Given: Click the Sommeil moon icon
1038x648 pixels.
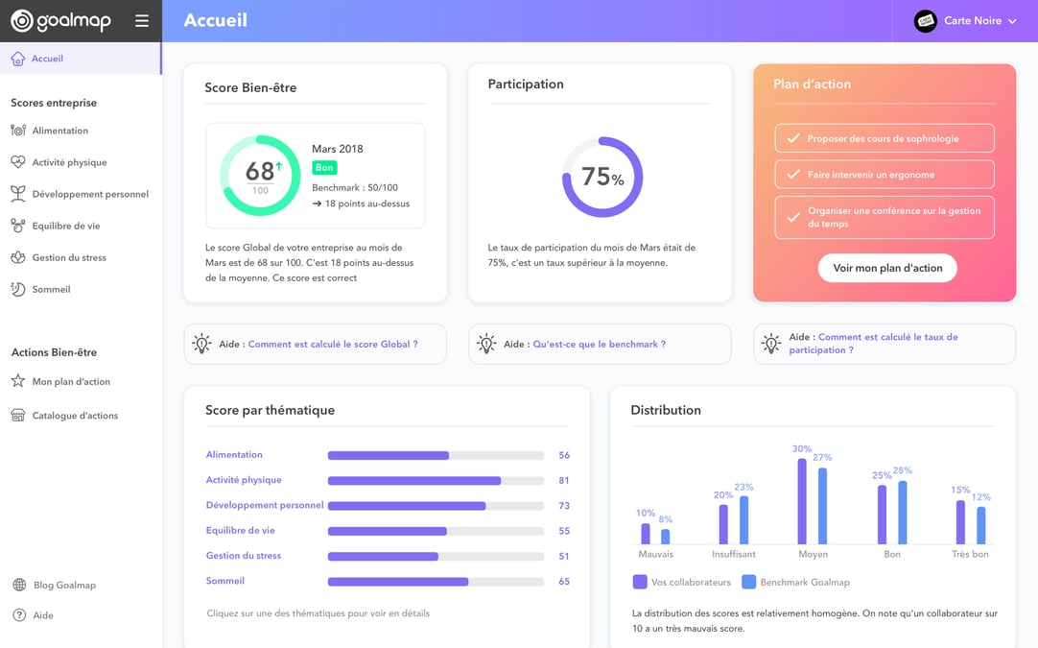Looking at the screenshot, I should (18, 289).
